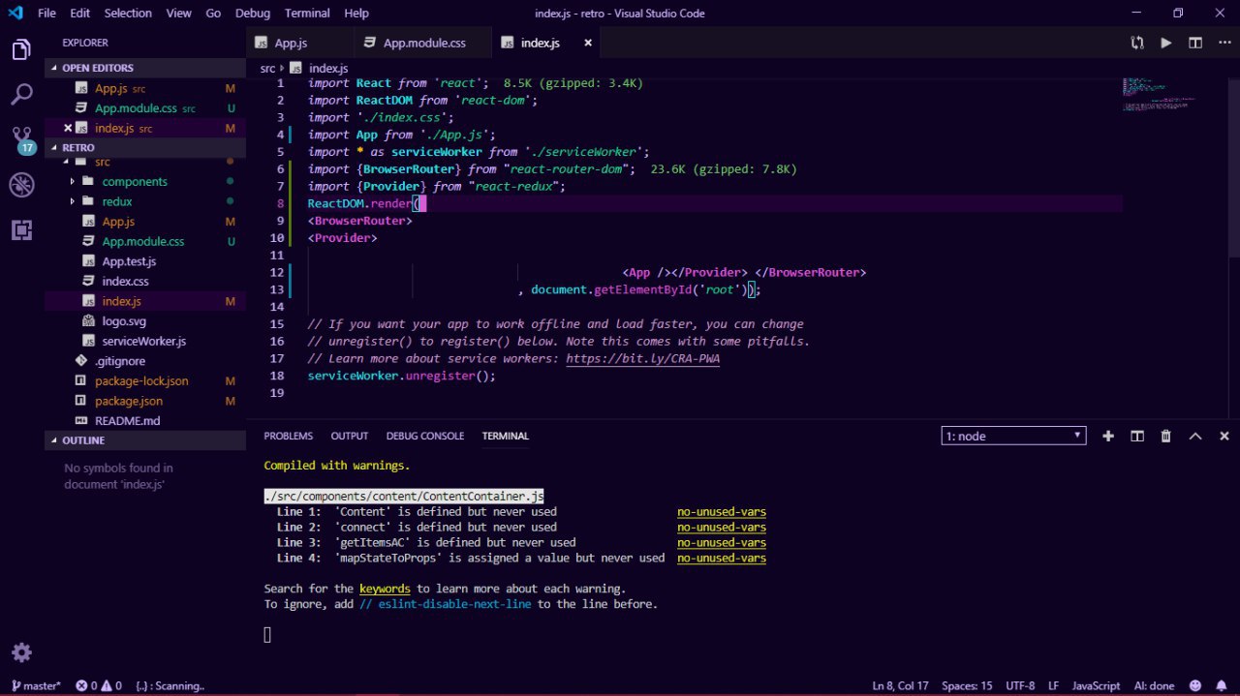Add a new terminal with plus icon
The image size is (1240, 696).
[x=1108, y=437]
